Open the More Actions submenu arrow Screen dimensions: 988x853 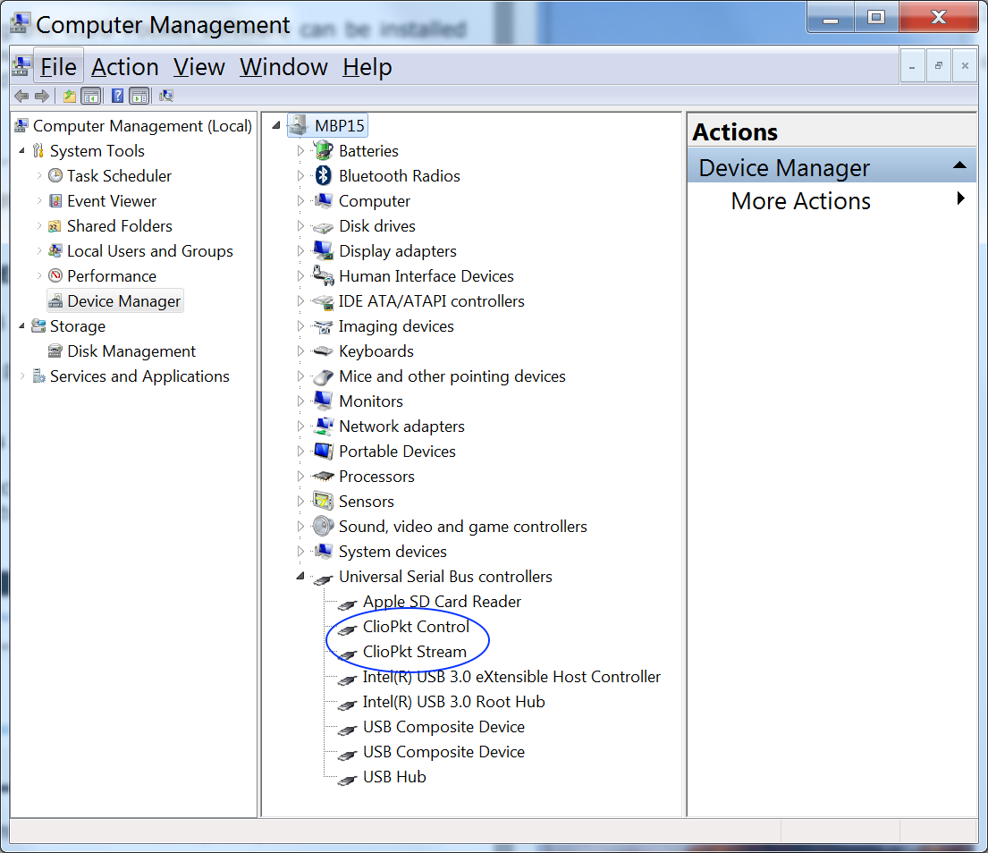[961, 198]
